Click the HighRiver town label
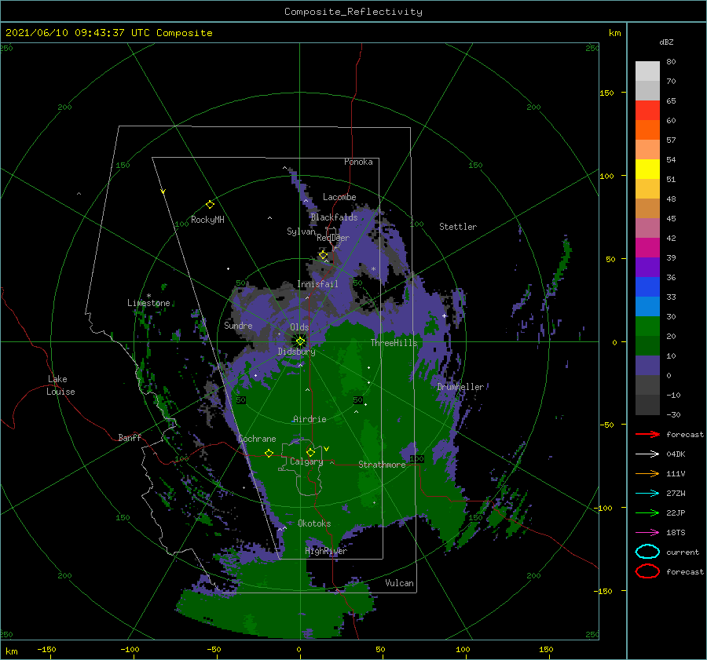Viewport: 707px width, 660px height. coord(325,551)
